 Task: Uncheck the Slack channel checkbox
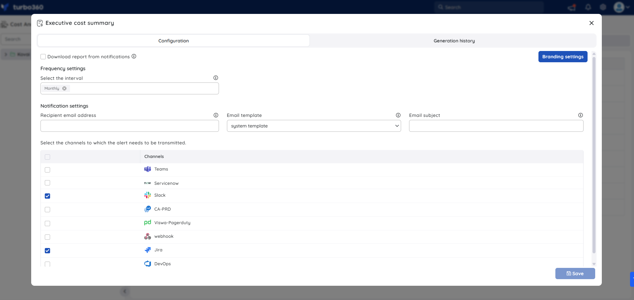point(47,196)
